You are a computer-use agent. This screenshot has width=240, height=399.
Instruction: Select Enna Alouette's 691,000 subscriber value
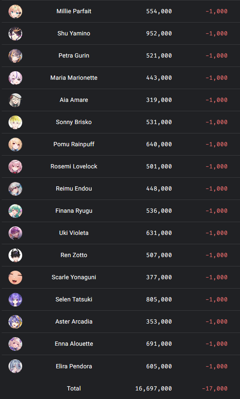159,344
